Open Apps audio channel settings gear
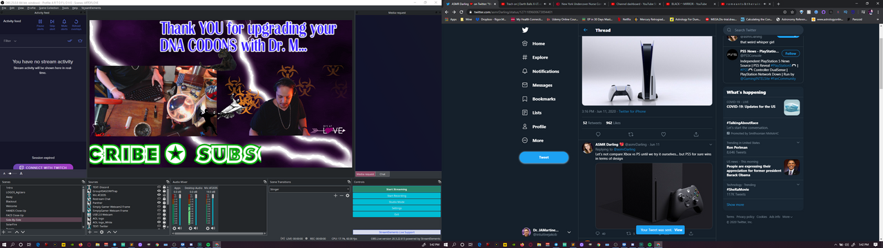 coord(175,229)
